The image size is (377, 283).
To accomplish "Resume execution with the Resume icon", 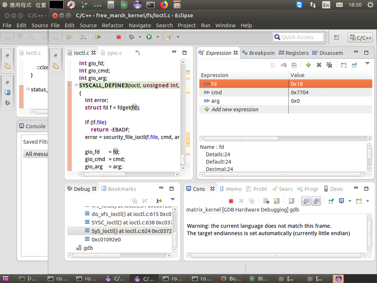I will point(98,37).
